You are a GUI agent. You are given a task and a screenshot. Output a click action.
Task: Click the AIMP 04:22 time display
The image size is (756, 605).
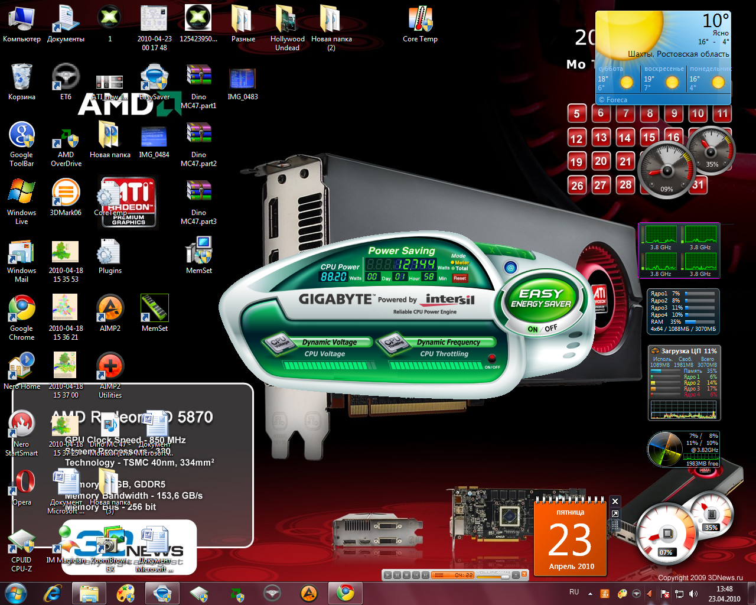[463, 575]
